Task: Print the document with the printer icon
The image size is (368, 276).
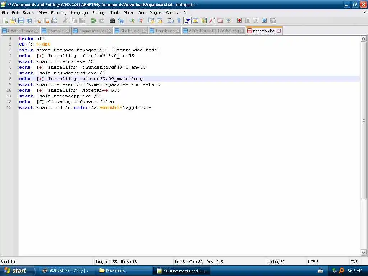Action: (x=54, y=20)
